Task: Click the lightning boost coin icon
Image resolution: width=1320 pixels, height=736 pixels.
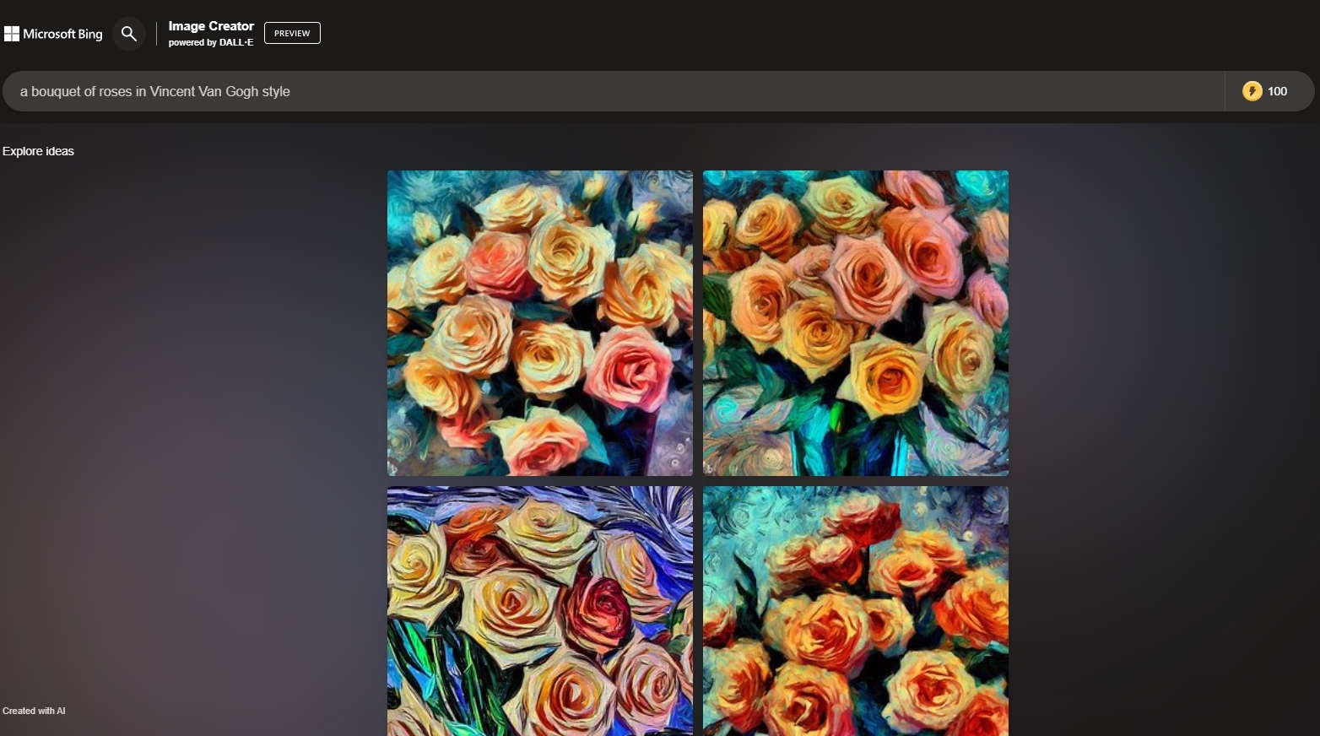Action: click(1252, 91)
